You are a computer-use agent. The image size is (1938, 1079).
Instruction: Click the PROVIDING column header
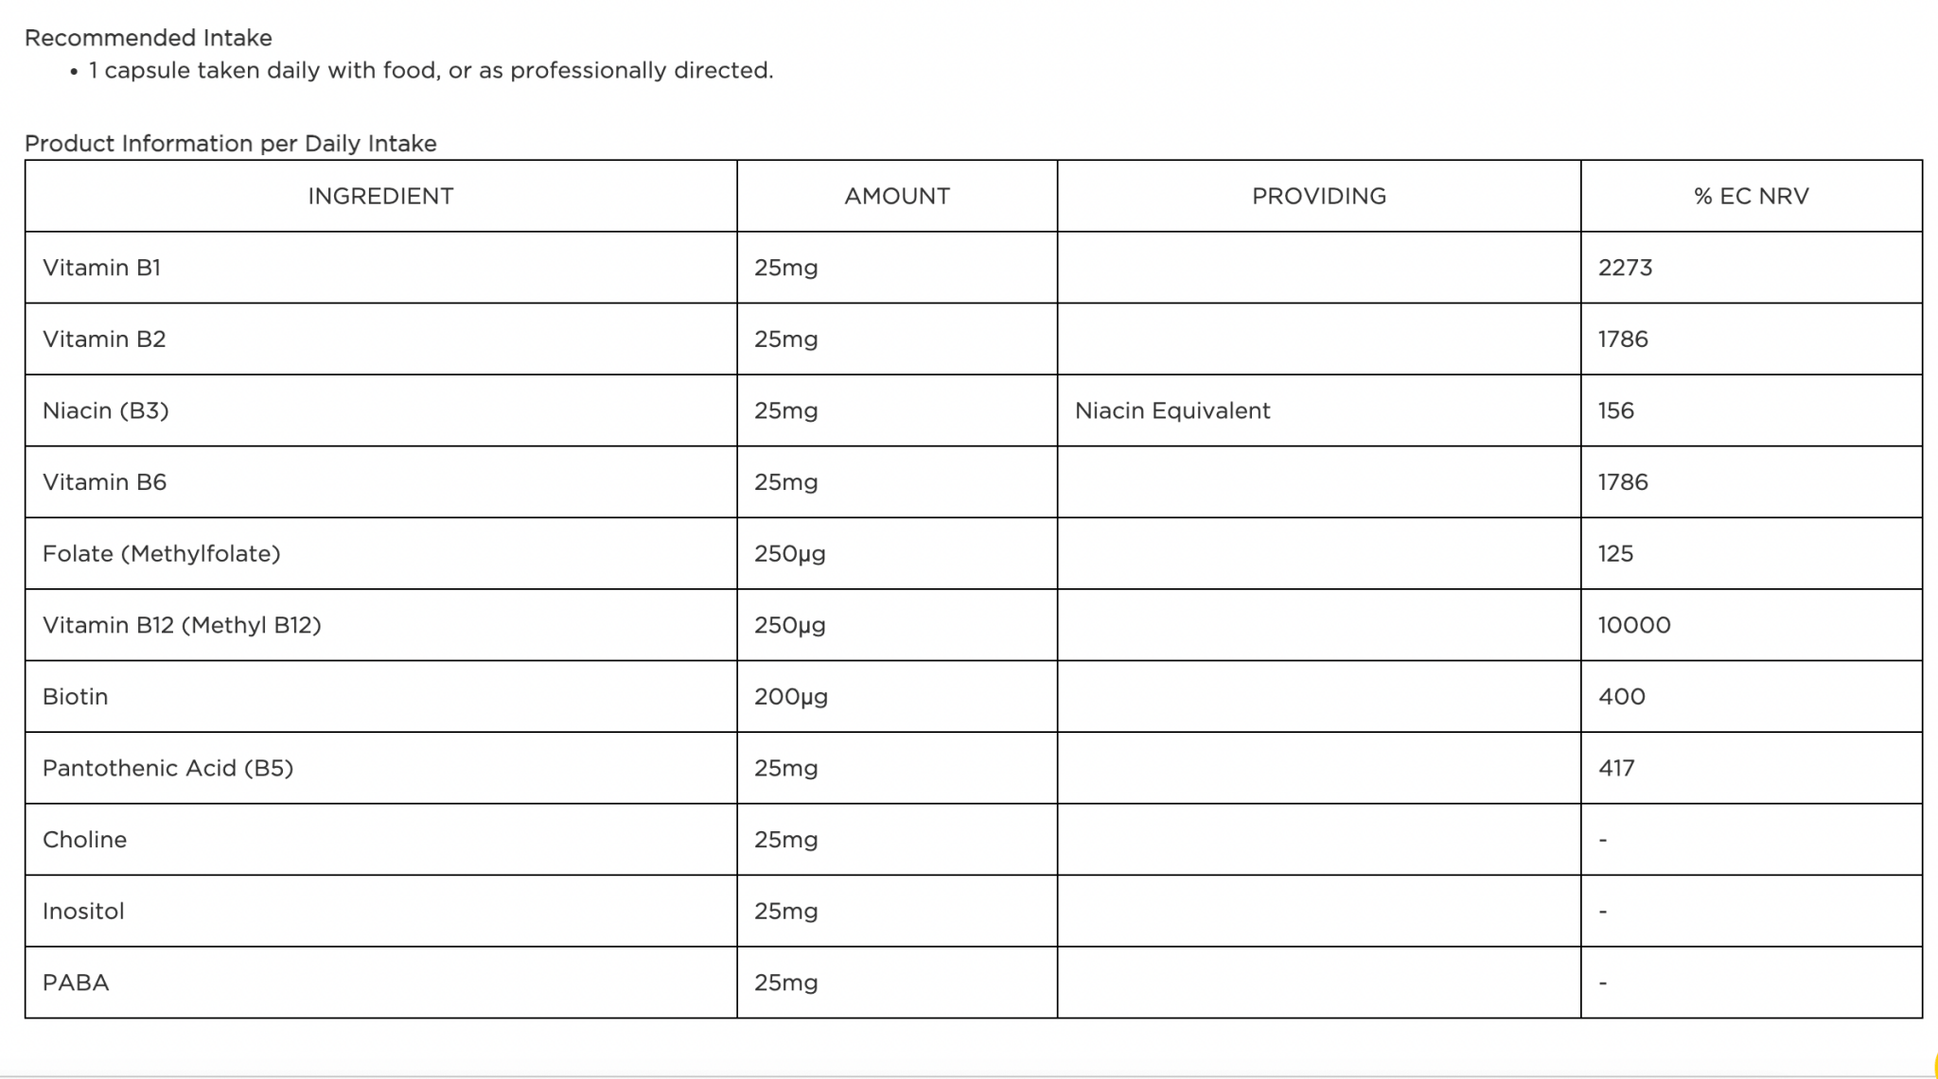pos(1318,196)
